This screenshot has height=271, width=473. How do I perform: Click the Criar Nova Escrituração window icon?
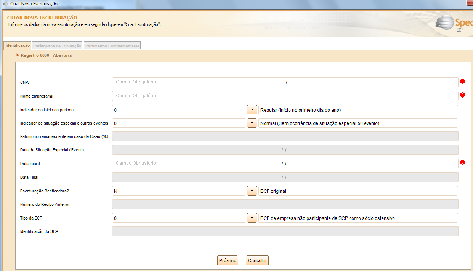click(x=5, y=3)
